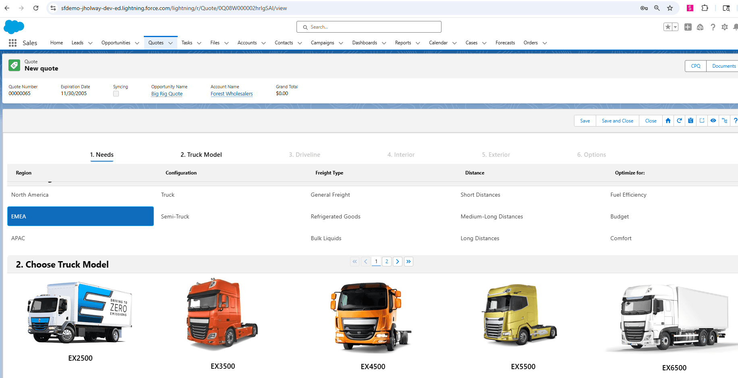Click the configurator refresh icon
The image size is (738, 378).
(x=679, y=120)
